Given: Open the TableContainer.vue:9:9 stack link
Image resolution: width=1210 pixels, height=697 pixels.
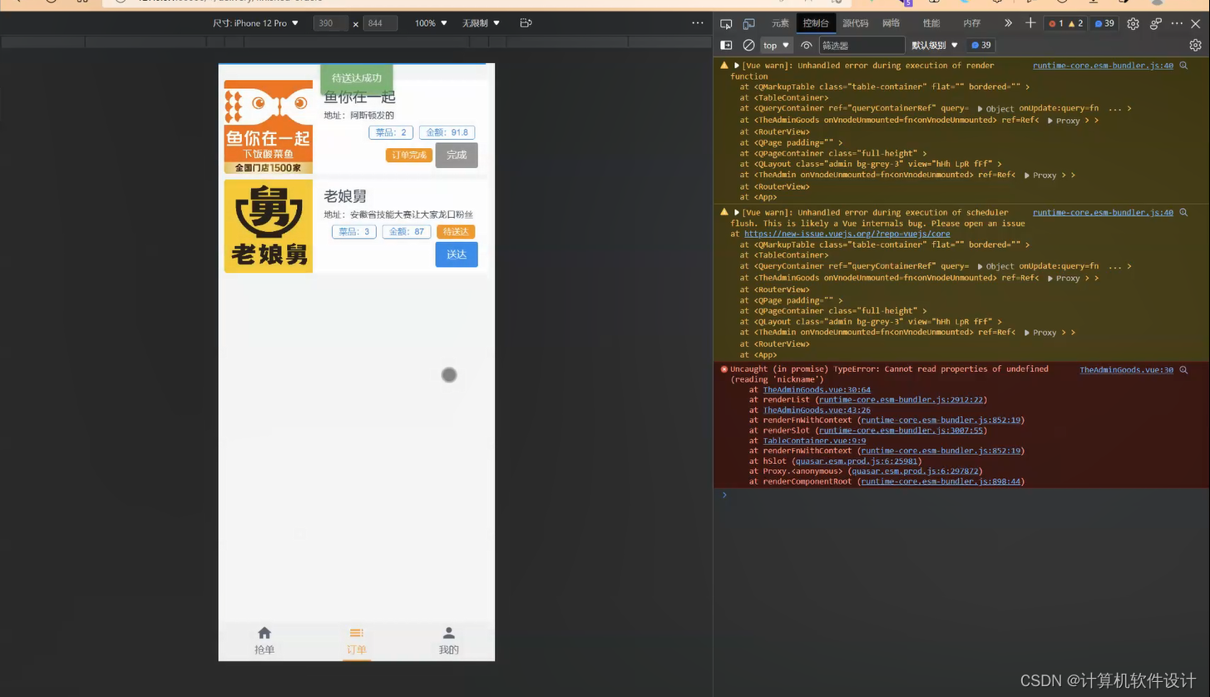Looking at the screenshot, I should point(814,441).
